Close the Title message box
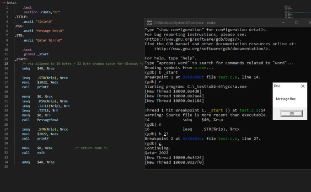The width and height of the screenshot is (311, 192). 303,86
